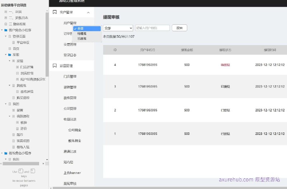
Task: Open 公司管理 in the side menu
Action: point(70,109)
